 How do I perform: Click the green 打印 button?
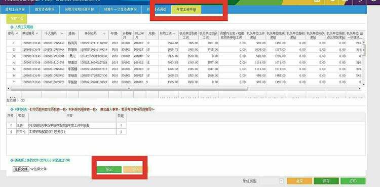[x=353, y=181]
